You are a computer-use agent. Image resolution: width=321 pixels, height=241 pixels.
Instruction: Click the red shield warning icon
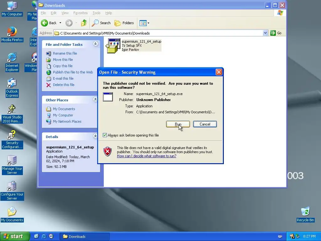click(x=108, y=152)
